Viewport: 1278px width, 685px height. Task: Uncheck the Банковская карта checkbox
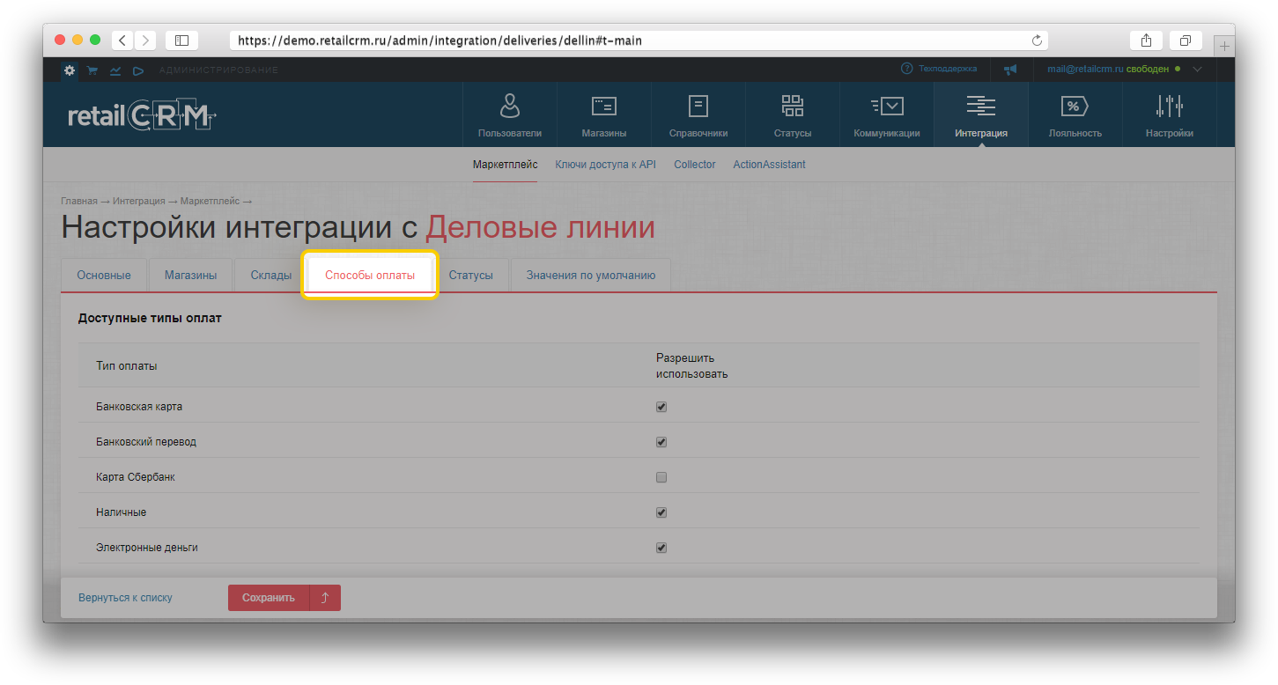click(x=661, y=407)
